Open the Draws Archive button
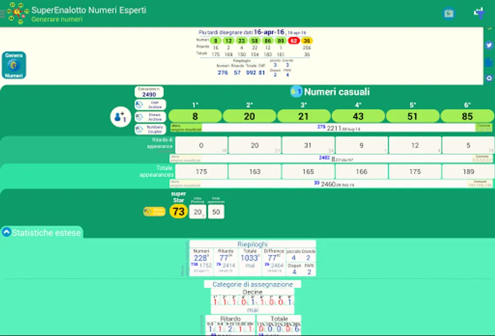The height and width of the screenshot is (336, 495). tap(150, 117)
